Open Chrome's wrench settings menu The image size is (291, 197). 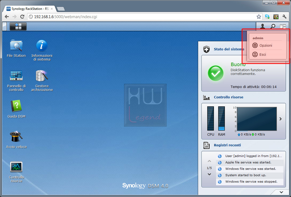coord(284,17)
